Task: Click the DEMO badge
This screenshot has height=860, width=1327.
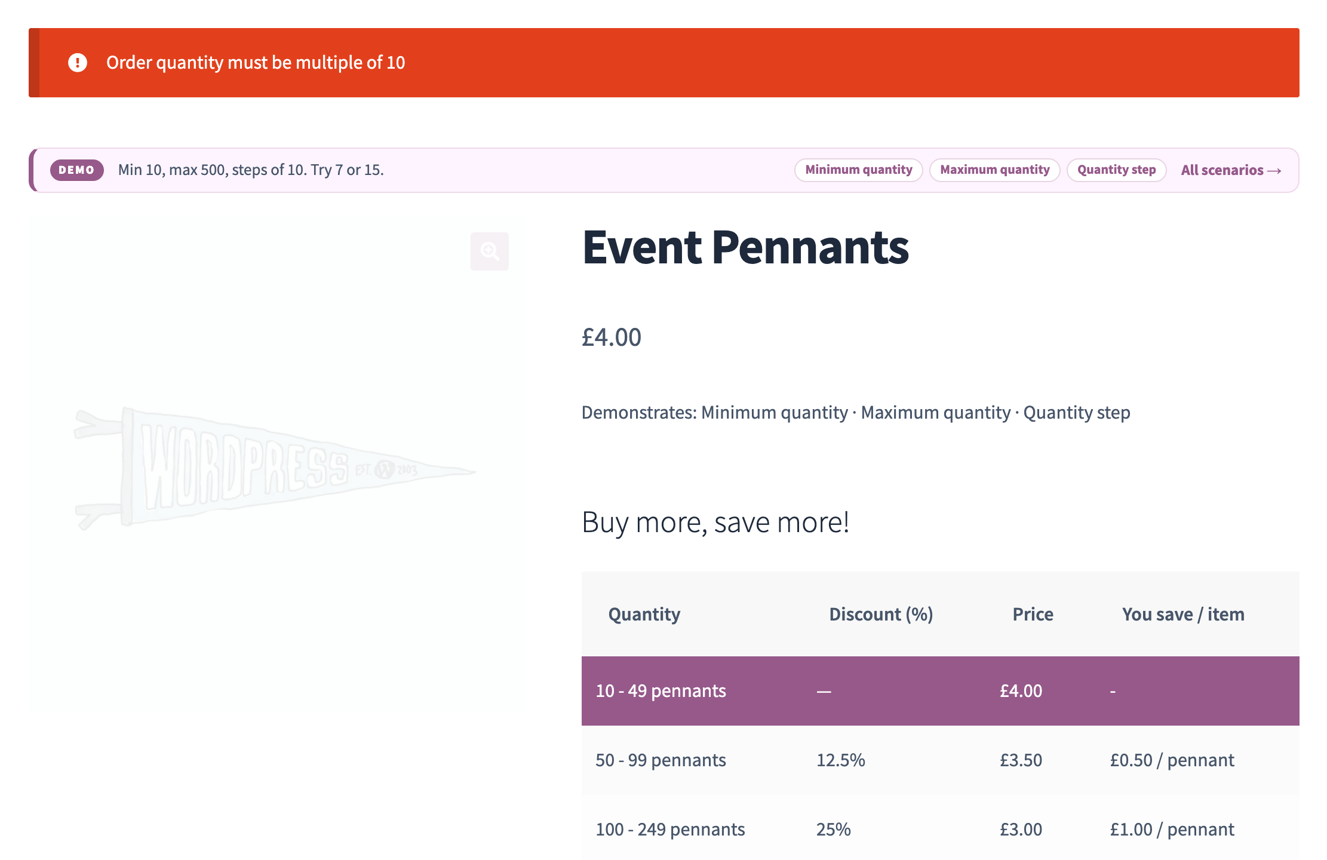Action: coord(76,170)
